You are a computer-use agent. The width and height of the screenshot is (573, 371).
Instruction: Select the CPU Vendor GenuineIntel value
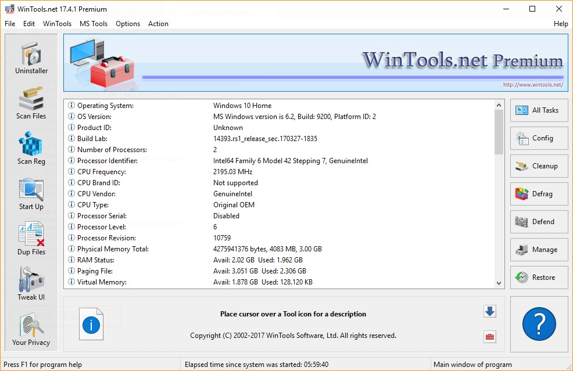click(233, 194)
